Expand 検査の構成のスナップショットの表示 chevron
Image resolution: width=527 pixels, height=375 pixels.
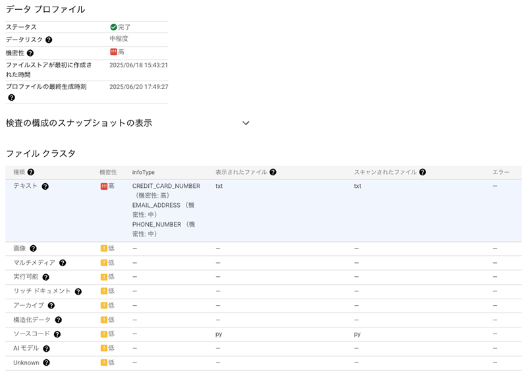(246, 123)
